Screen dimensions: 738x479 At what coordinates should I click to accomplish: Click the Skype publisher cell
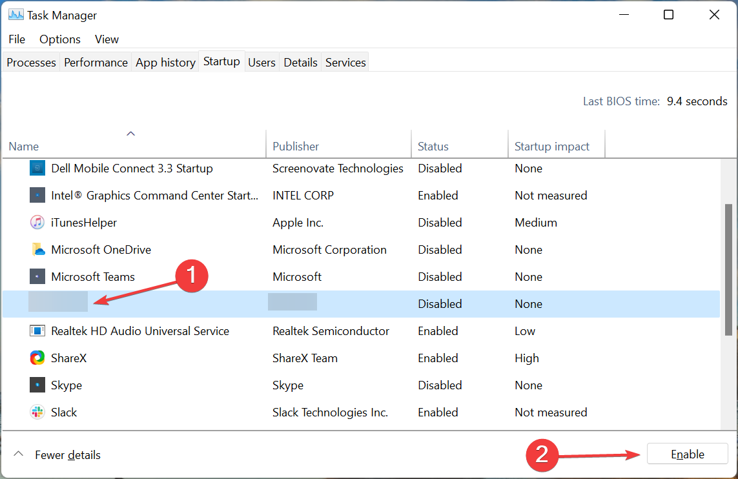point(287,385)
